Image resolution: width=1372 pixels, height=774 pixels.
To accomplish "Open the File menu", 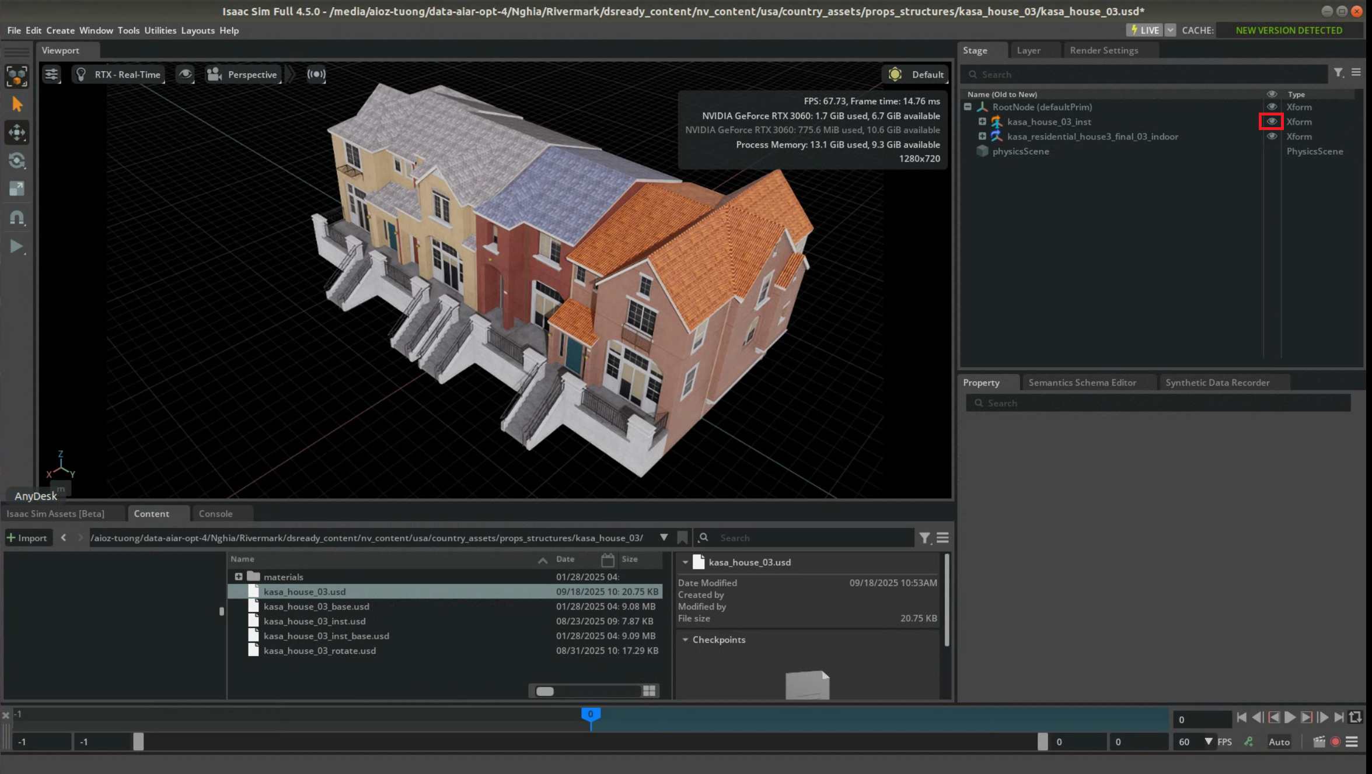I will coord(14,30).
